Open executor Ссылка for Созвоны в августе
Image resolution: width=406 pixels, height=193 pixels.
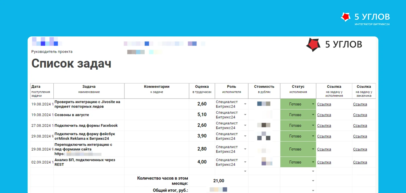click(324, 115)
